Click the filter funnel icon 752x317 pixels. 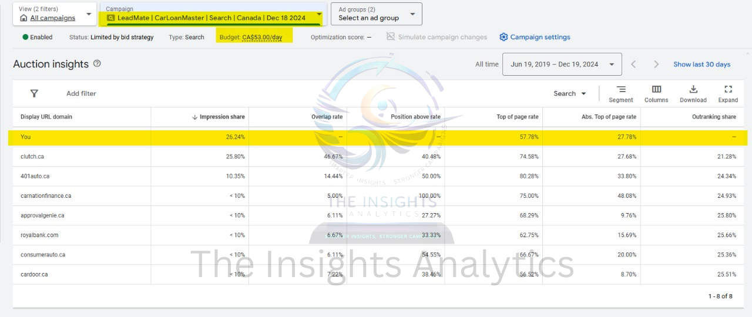(34, 93)
